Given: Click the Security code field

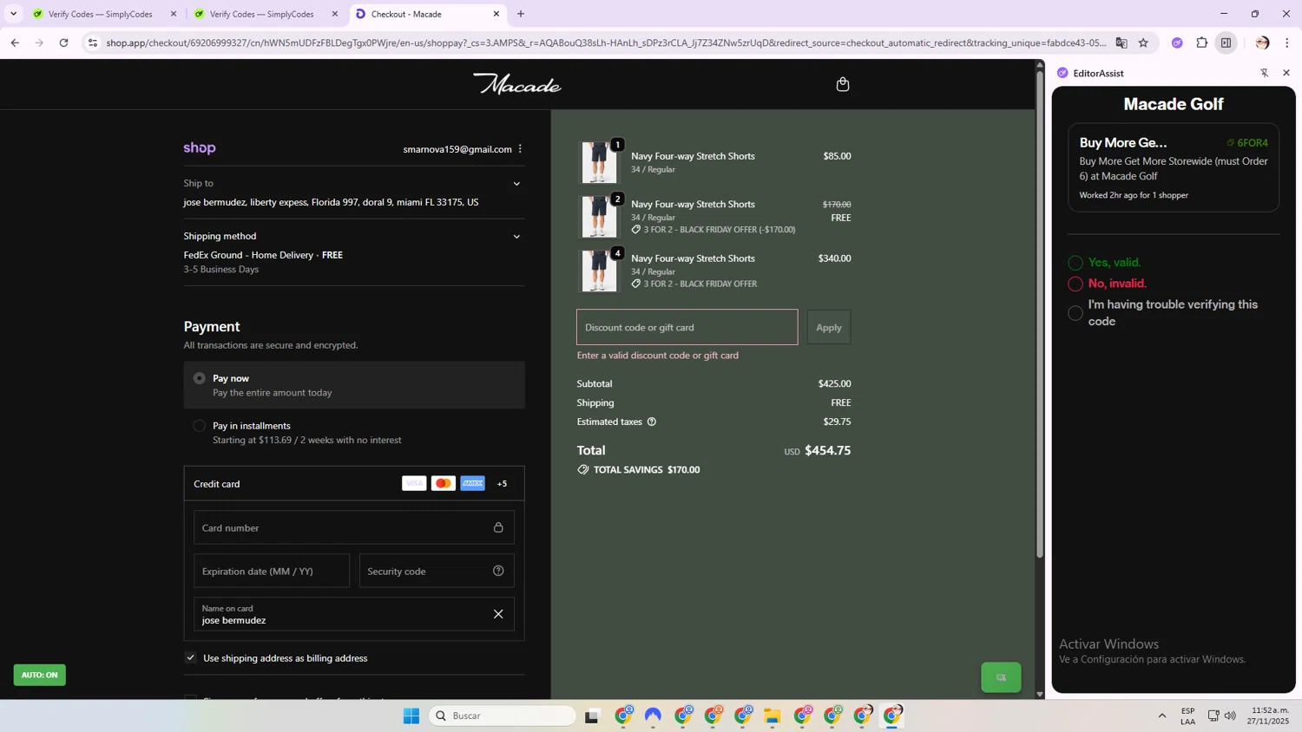Looking at the screenshot, I should [437, 571].
